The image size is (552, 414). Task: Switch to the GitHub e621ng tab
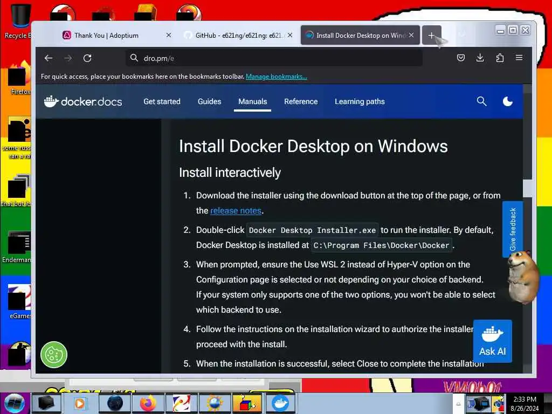(x=238, y=35)
